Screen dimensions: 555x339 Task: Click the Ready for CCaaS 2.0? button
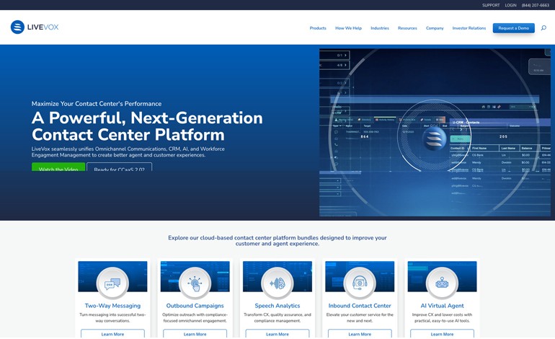pyautogui.click(x=119, y=167)
